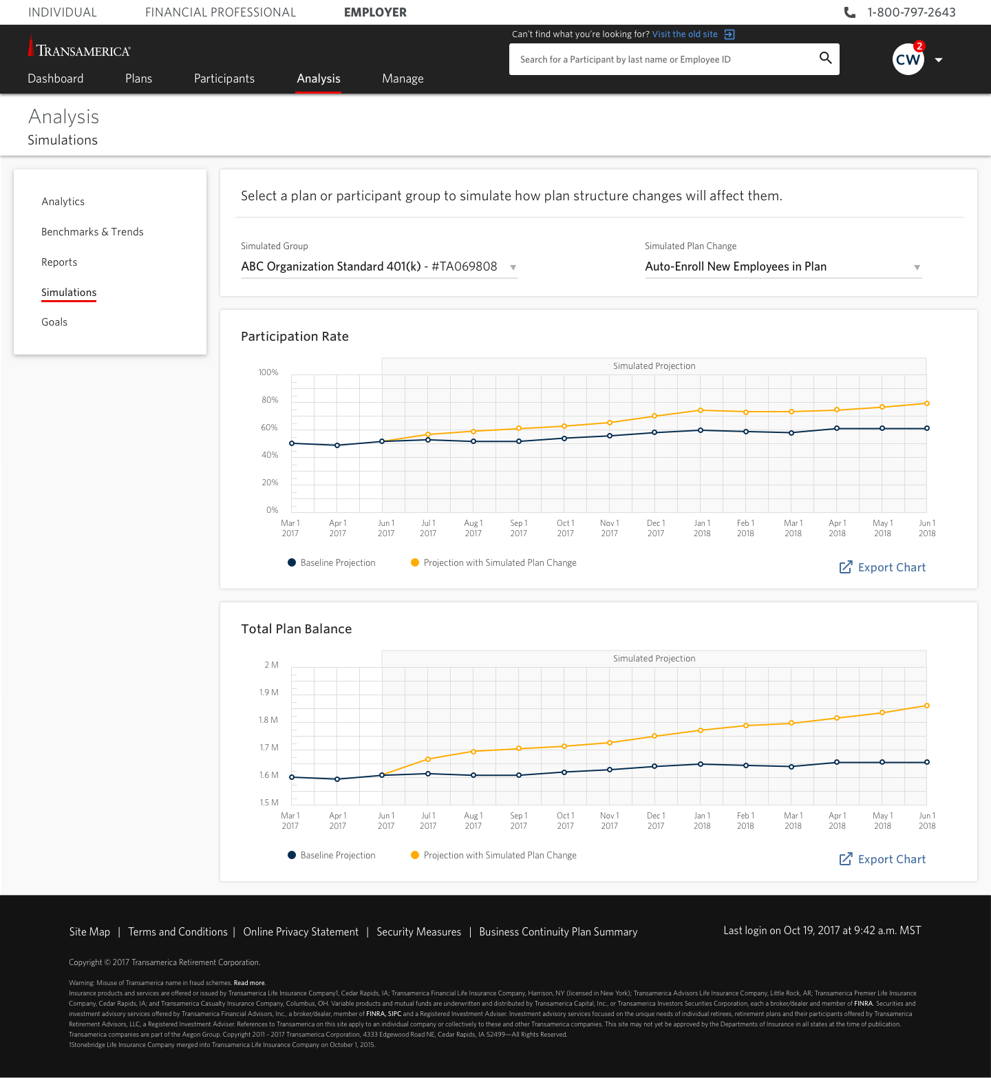Open the Participants menu
The height and width of the screenshot is (1078, 991).
pos(224,78)
